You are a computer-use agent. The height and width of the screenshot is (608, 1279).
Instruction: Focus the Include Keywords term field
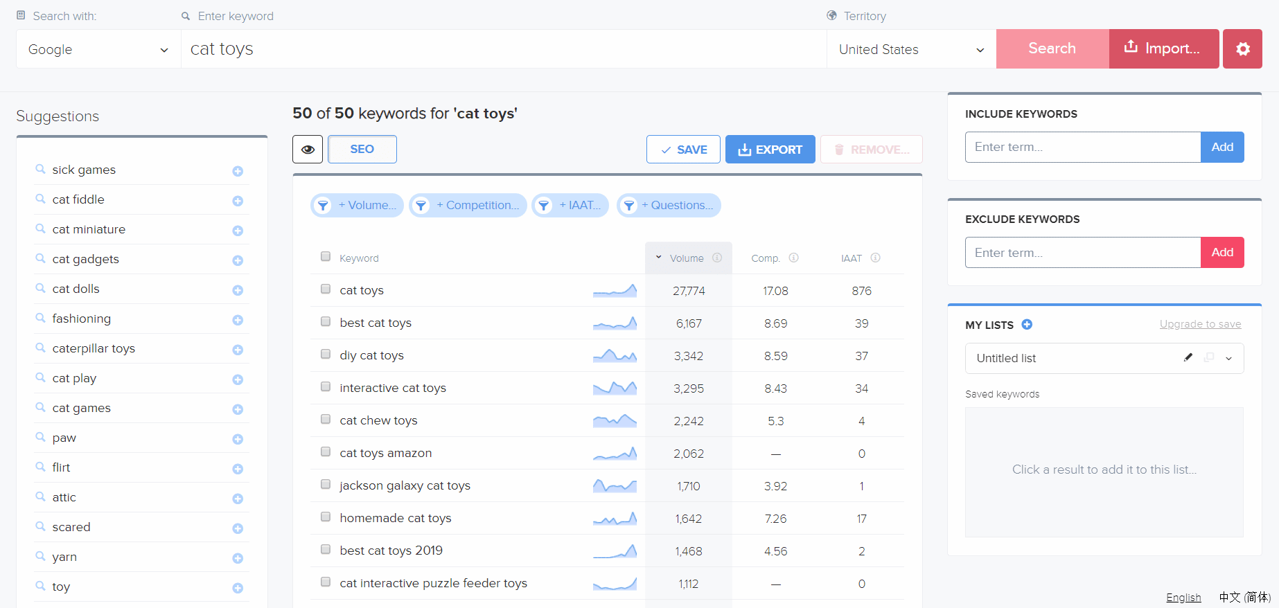point(1083,147)
